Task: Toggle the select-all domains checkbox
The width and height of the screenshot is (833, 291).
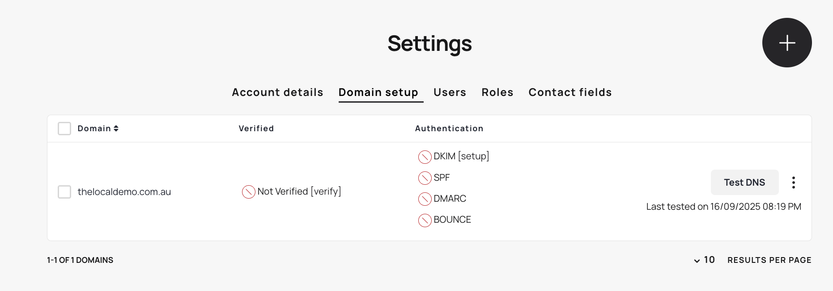Action: pyautogui.click(x=64, y=129)
